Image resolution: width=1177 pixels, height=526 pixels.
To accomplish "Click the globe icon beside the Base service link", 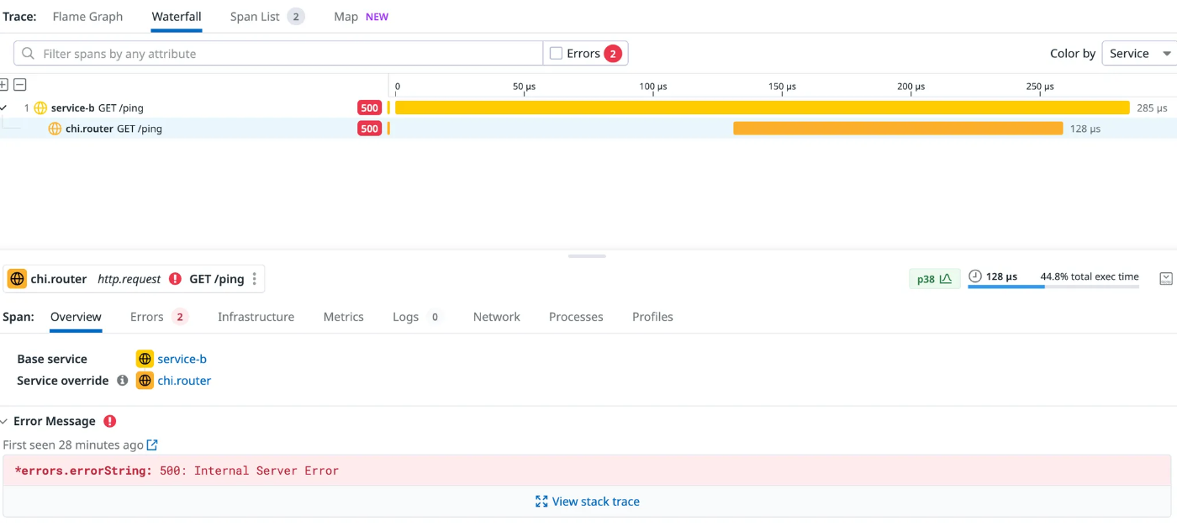I will click(145, 359).
